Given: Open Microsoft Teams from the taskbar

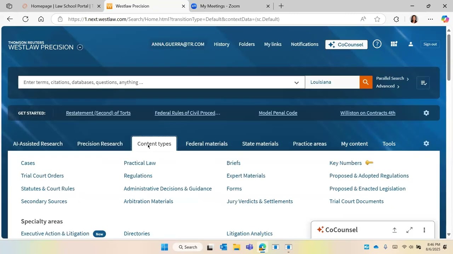Looking at the screenshot, I should click(x=250, y=247).
